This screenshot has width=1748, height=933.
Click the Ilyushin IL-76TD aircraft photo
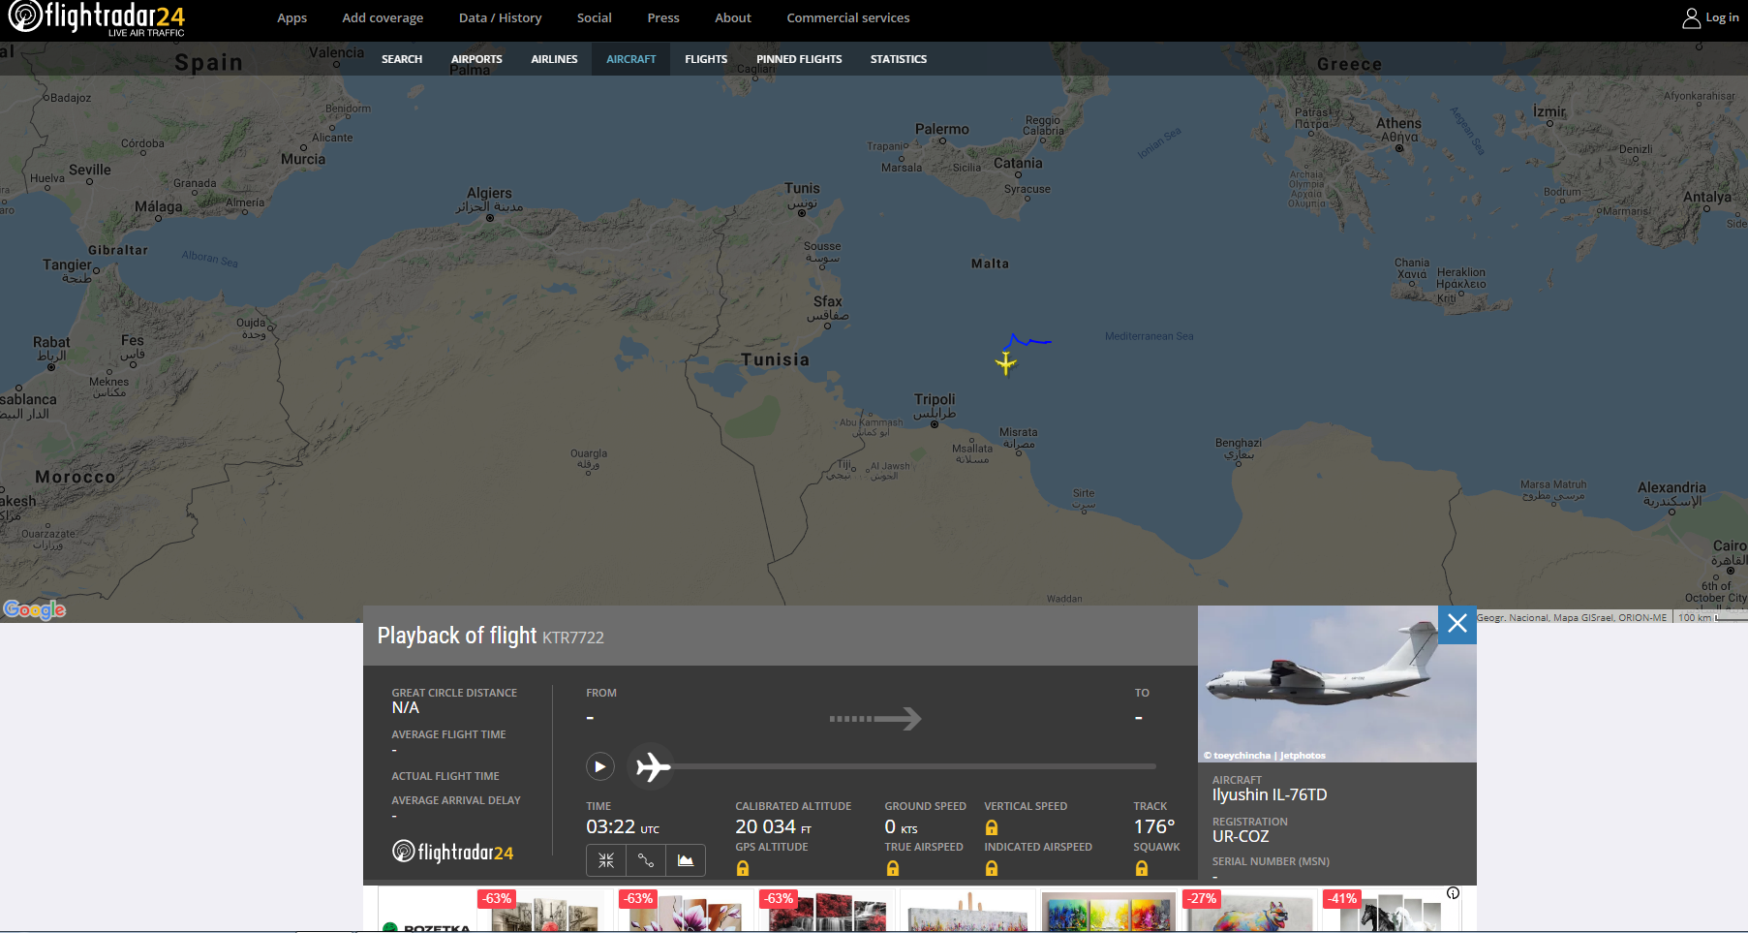tap(1317, 684)
